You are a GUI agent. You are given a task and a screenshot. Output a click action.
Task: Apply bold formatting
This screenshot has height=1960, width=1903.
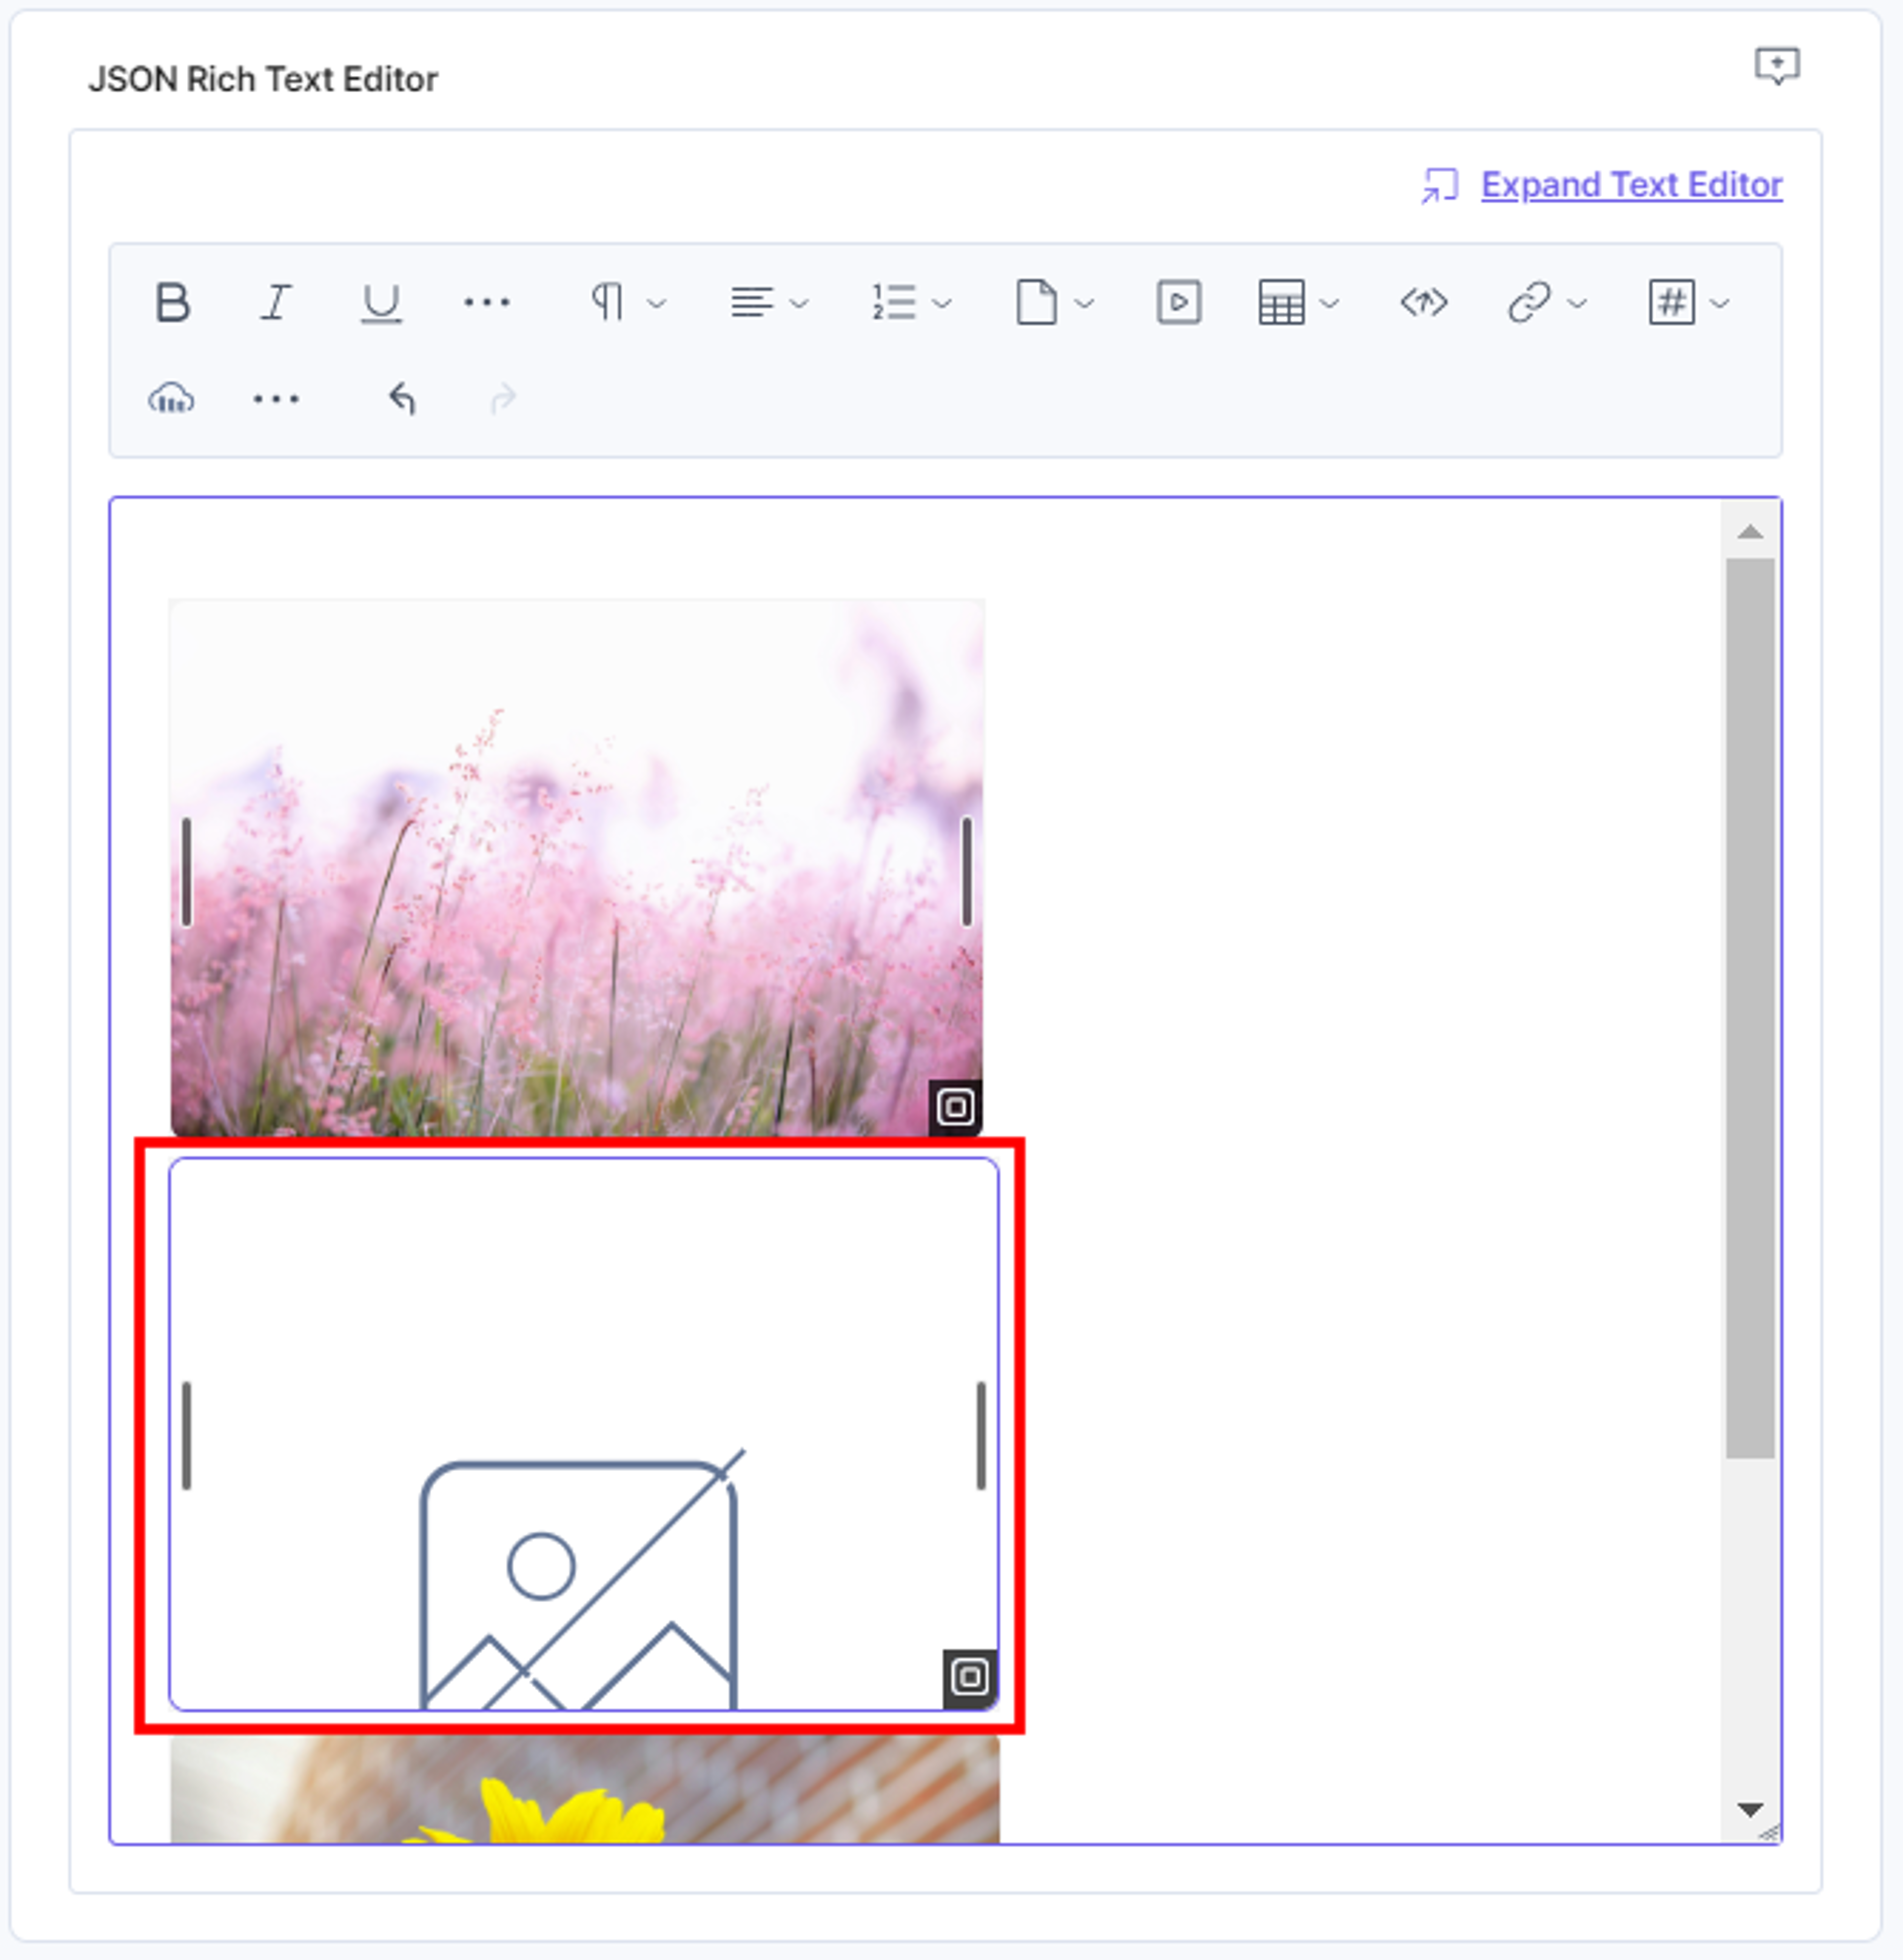tap(173, 302)
